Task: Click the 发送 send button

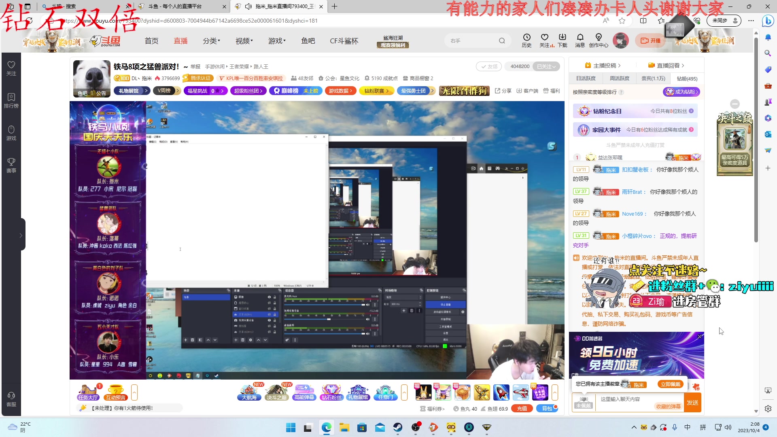Action: 692,403
